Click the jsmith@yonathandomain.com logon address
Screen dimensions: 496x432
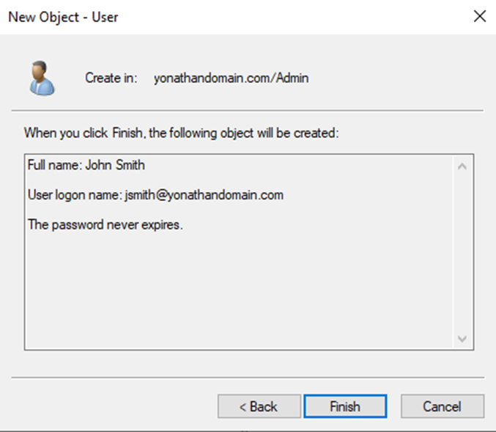[204, 195]
